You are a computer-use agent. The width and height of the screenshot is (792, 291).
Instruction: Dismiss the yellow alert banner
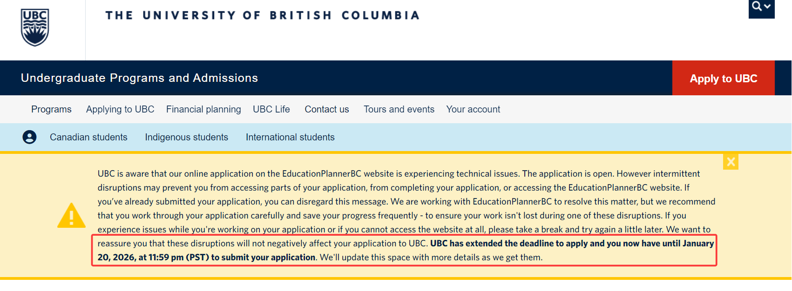point(731,162)
